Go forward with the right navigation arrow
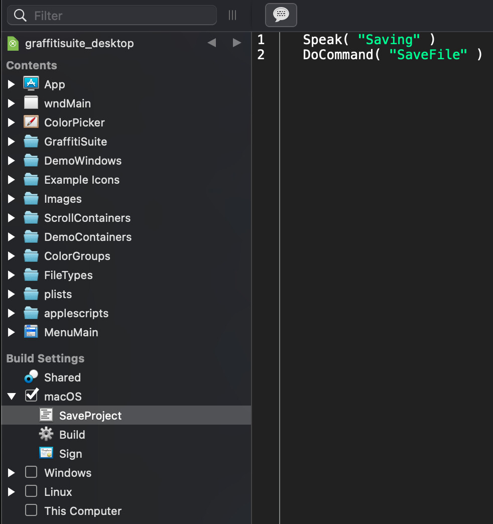This screenshot has height=524, width=493. tap(236, 43)
